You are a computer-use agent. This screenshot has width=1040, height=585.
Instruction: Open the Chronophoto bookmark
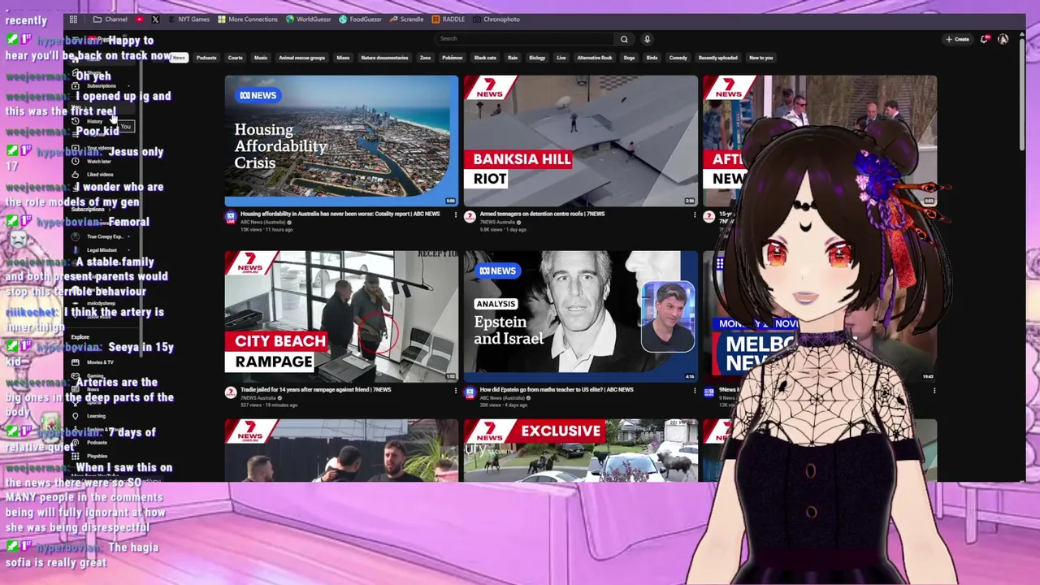point(496,19)
